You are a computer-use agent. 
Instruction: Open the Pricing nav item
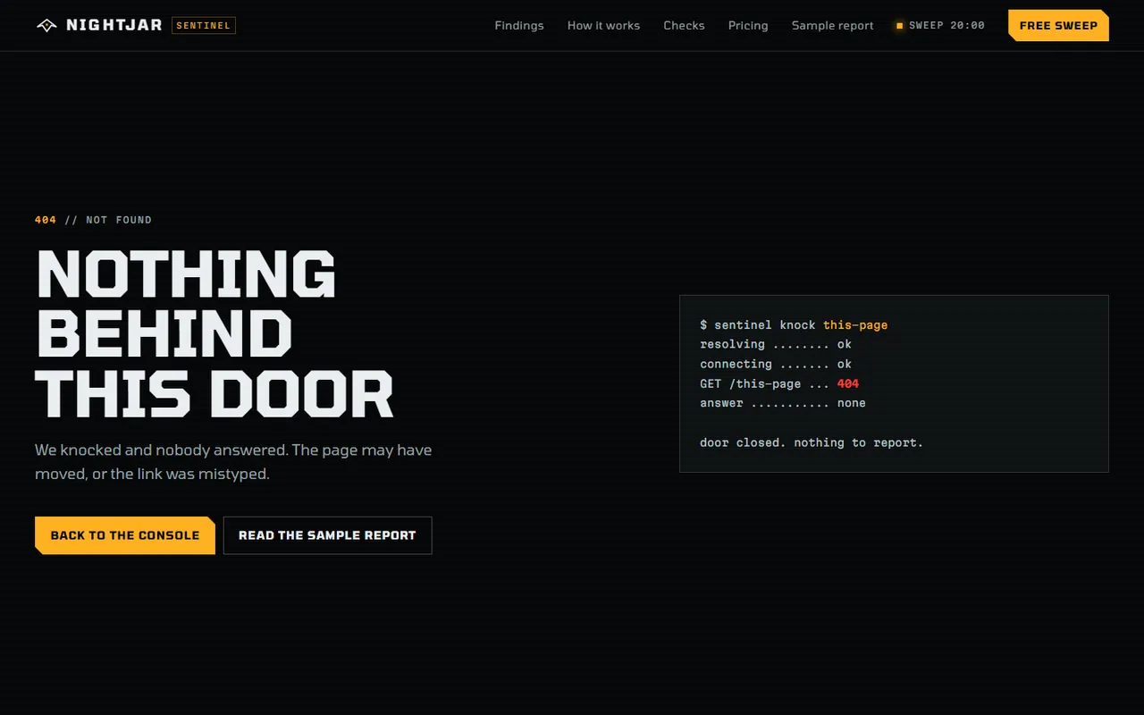(748, 25)
